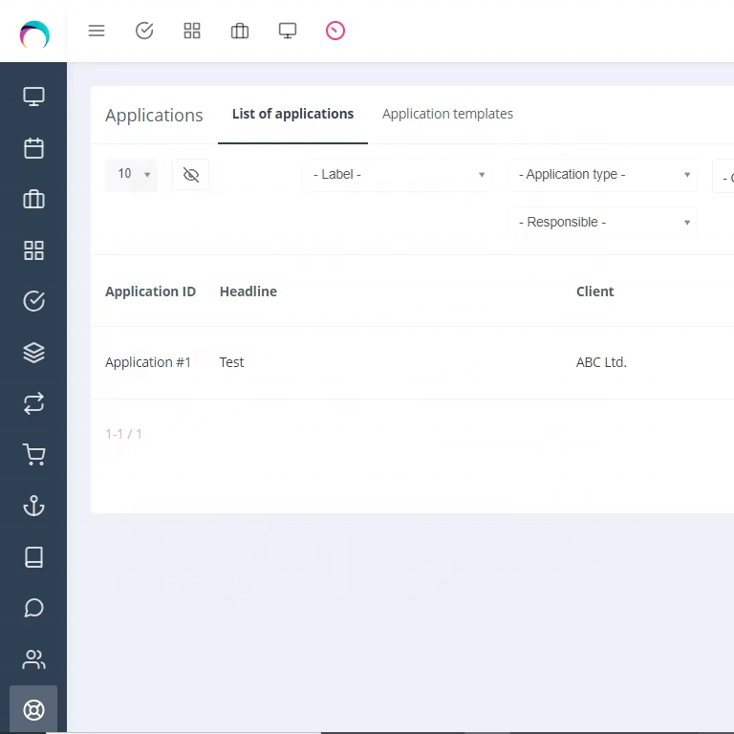This screenshot has height=734, width=734.
Task: Change the rows-per-page dropdown showing 10
Action: pyautogui.click(x=132, y=174)
